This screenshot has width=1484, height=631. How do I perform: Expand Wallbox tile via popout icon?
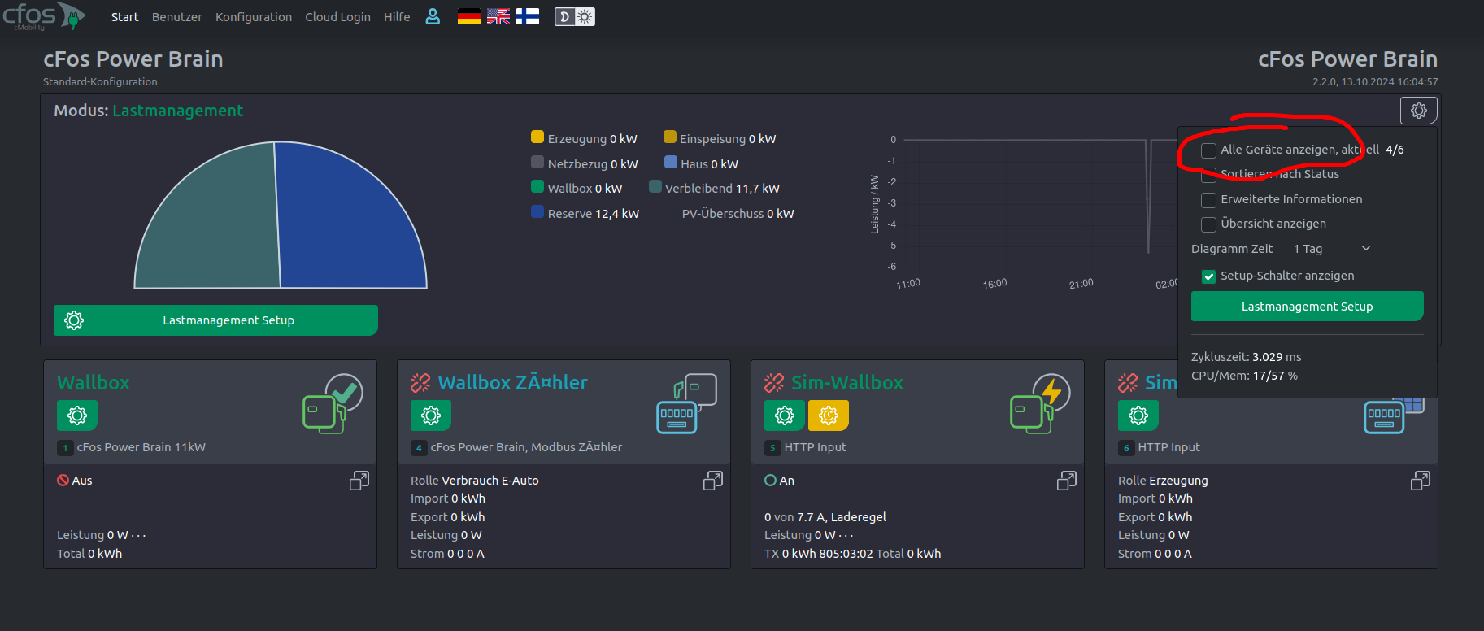pos(359,481)
